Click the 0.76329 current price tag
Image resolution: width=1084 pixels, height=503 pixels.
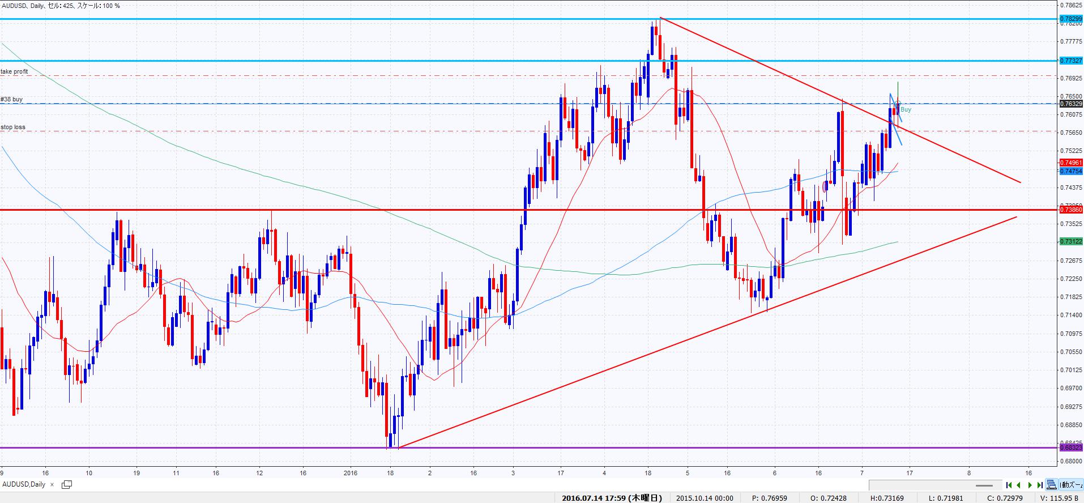pos(1070,104)
